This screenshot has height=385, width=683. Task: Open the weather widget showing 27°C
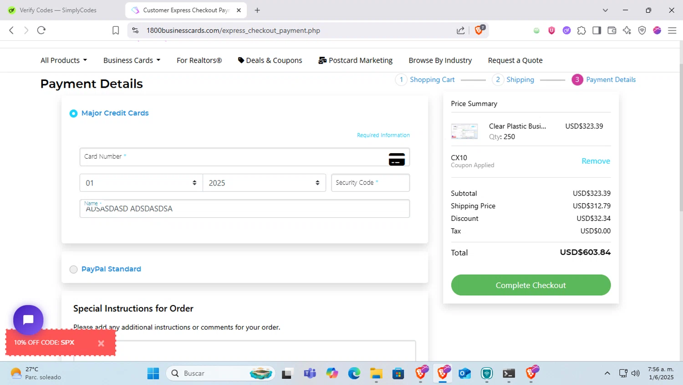pos(36,373)
